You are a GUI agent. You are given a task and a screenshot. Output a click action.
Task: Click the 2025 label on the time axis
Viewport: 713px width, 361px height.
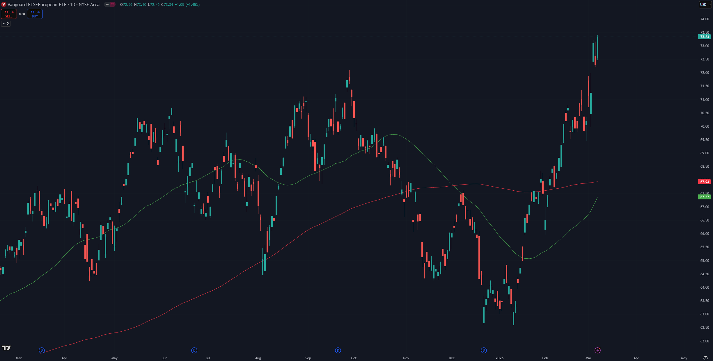point(499,358)
